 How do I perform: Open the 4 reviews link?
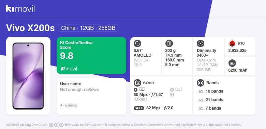(69, 105)
